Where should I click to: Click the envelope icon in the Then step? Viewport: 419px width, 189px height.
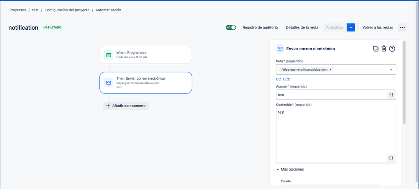click(x=109, y=83)
